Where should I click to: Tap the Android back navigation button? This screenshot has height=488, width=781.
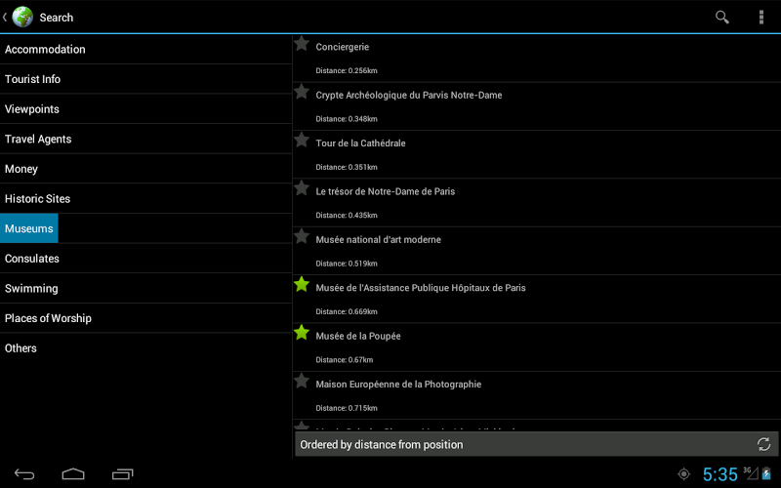point(23,474)
